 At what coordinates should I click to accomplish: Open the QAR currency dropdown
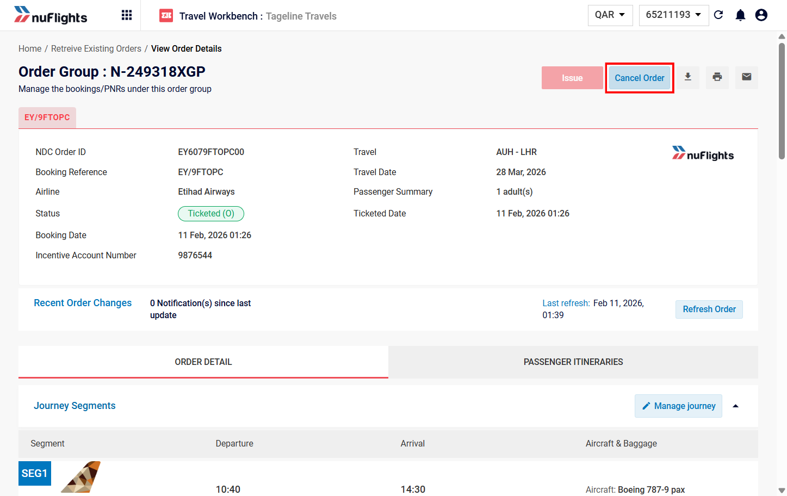click(610, 15)
